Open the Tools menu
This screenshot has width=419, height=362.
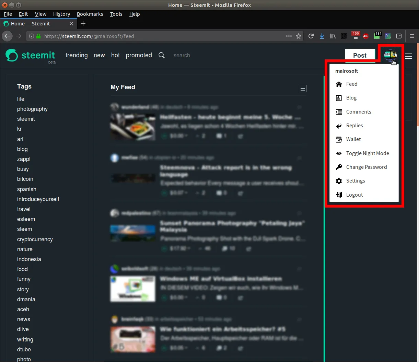116,14
